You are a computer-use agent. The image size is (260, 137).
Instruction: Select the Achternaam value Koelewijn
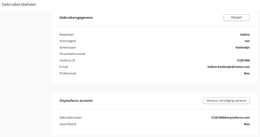click(x=243, y=48)
